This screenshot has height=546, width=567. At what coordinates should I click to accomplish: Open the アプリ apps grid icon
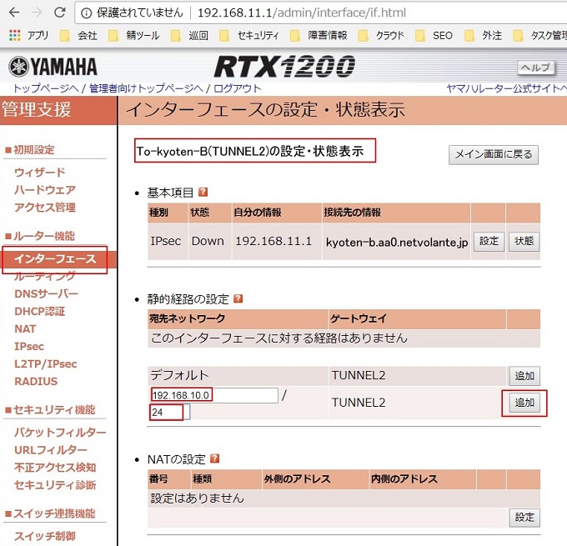(14, 35)
